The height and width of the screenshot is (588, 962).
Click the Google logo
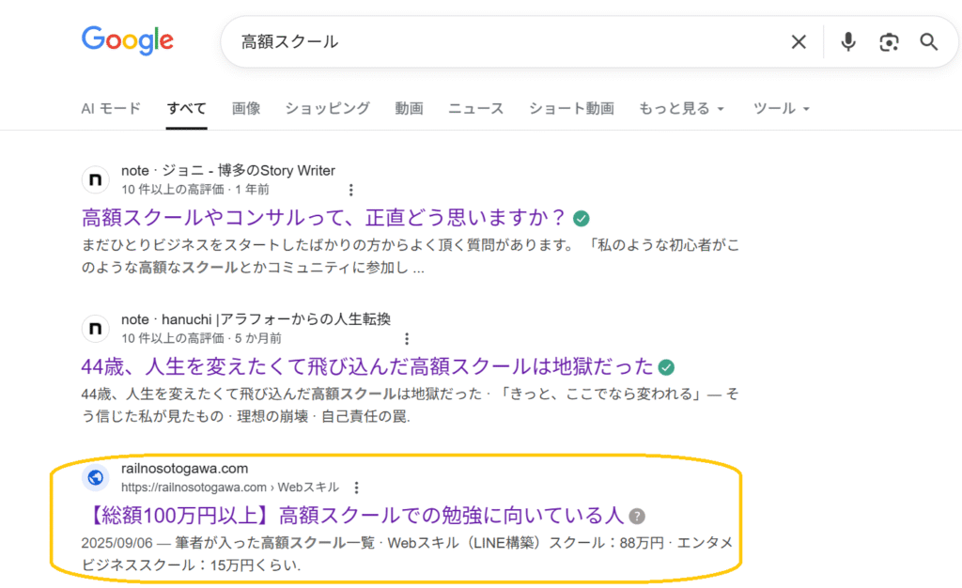coord(128,40)
